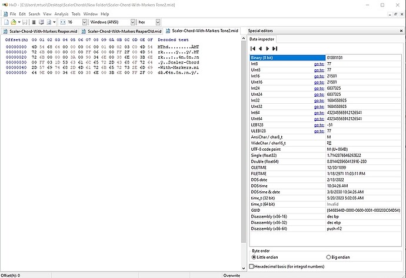Expand the Open file recent-files arrow
The width and height of the screenshot is (406, 278).
pos(19,22)
